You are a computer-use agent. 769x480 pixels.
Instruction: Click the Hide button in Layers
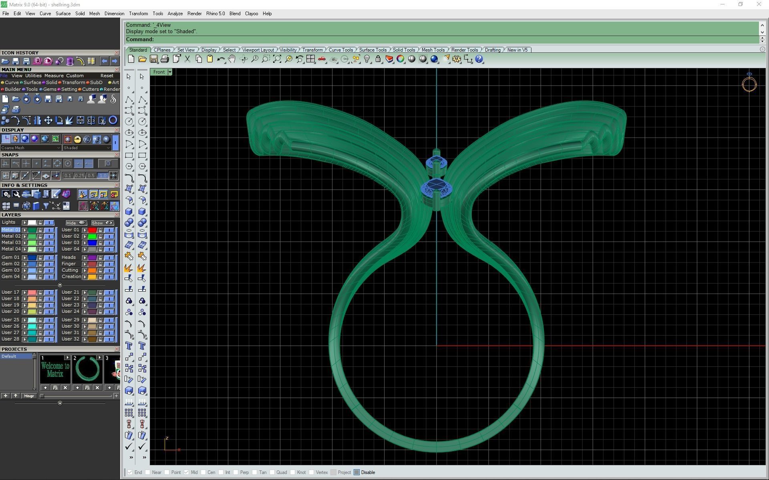[76, 223]
